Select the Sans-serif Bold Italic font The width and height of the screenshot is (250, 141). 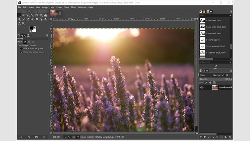pos(215,27)
